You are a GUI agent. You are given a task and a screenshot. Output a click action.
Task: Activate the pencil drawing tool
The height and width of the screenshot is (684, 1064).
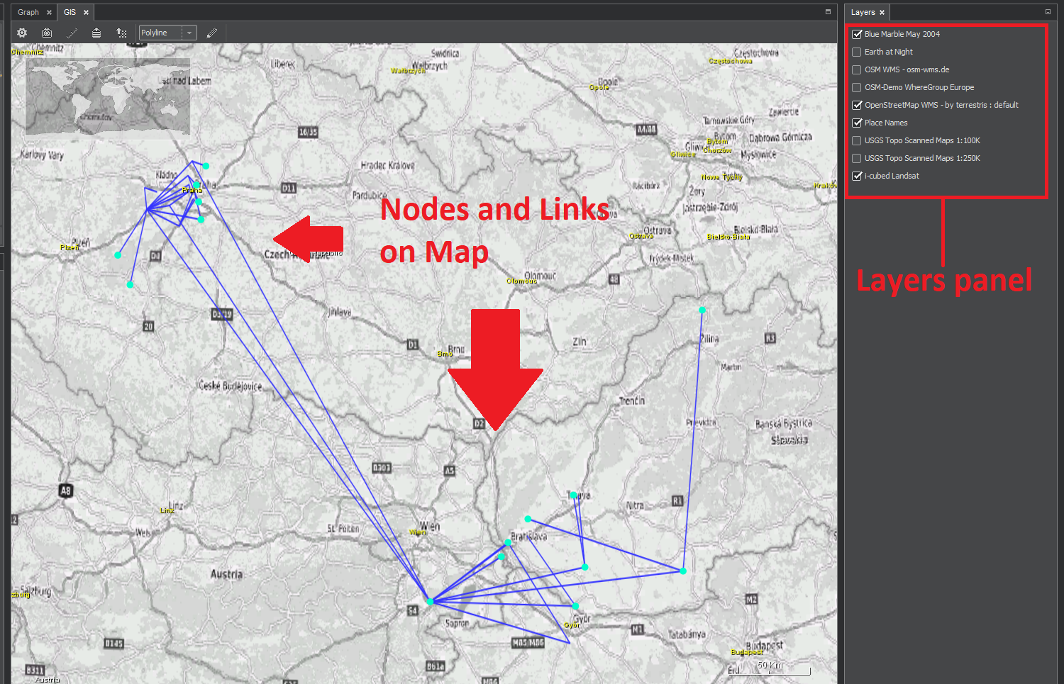pos(211,33)
